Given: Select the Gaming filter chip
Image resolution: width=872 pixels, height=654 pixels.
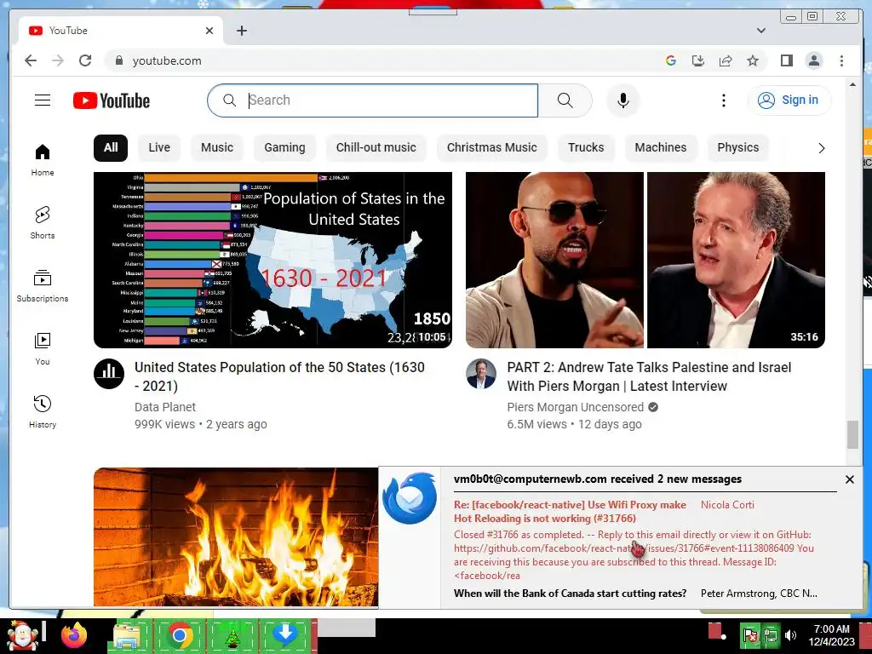Looking at the screenshot, I should tap(284, 147).
